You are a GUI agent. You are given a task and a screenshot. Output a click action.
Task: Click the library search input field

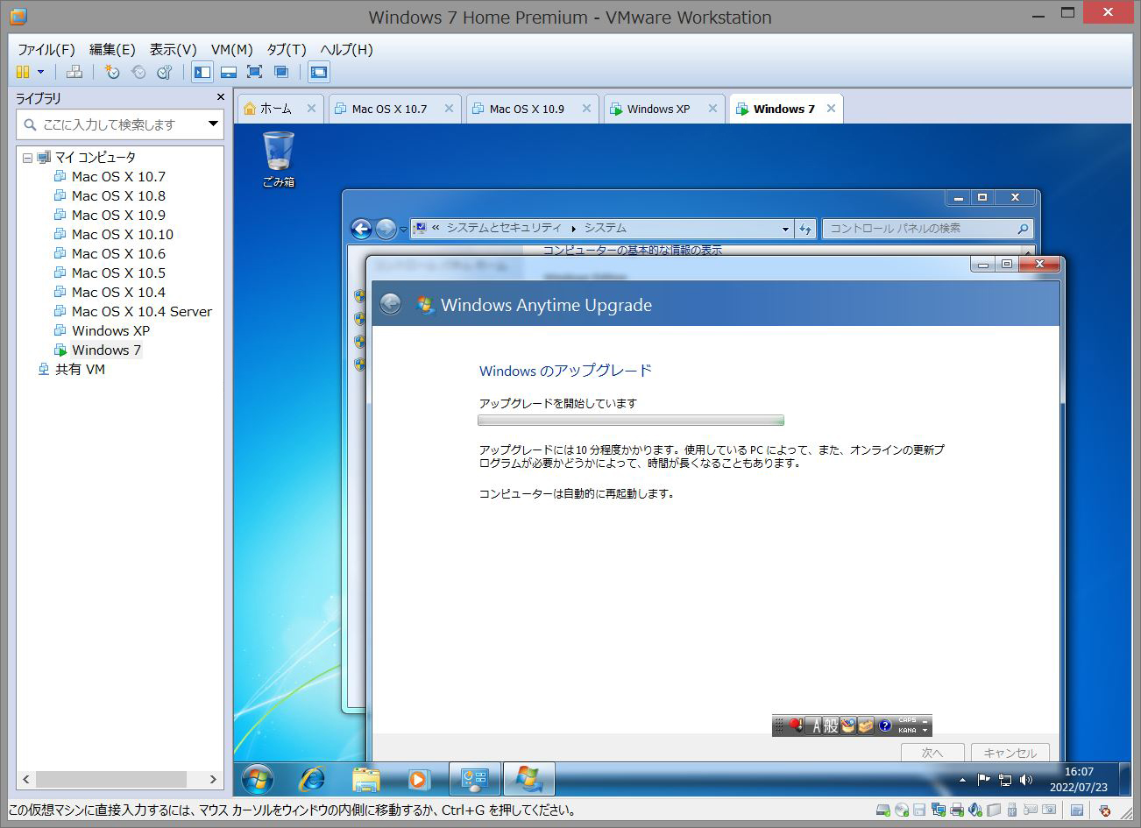coord(118,124)
